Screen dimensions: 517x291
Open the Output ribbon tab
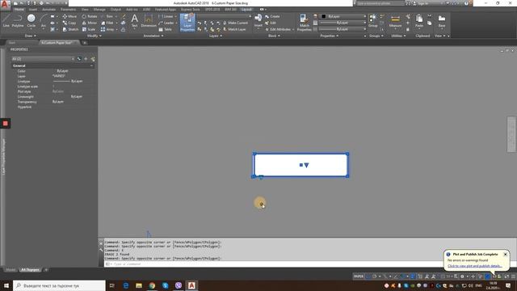tap(116, 9)
